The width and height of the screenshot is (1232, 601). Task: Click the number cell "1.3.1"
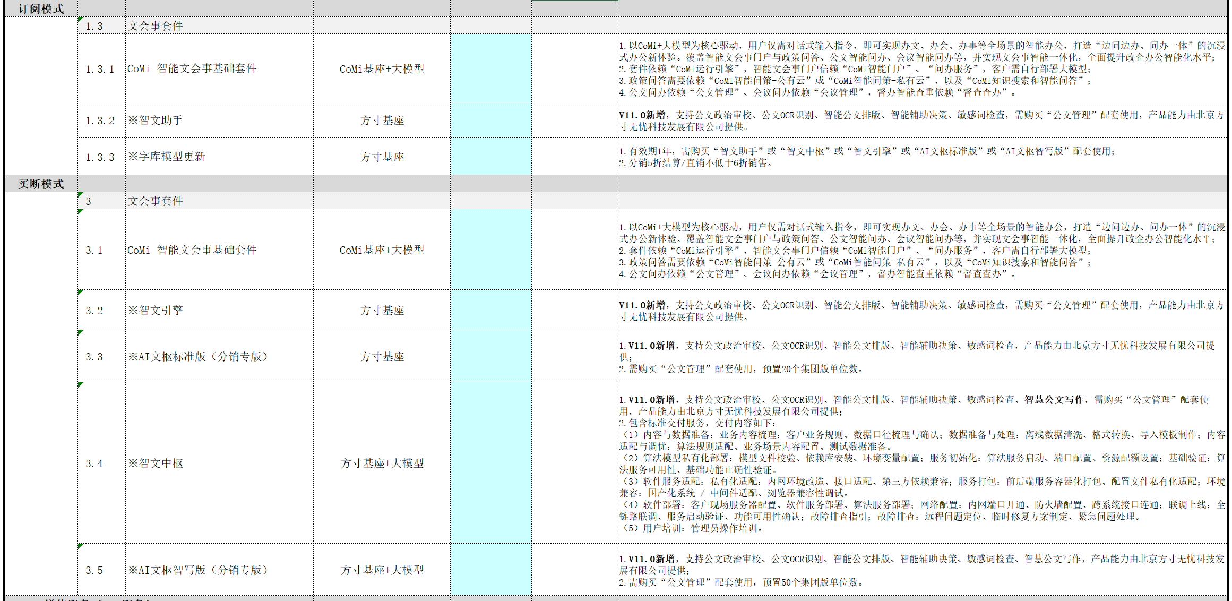click(x=101, y=69)
